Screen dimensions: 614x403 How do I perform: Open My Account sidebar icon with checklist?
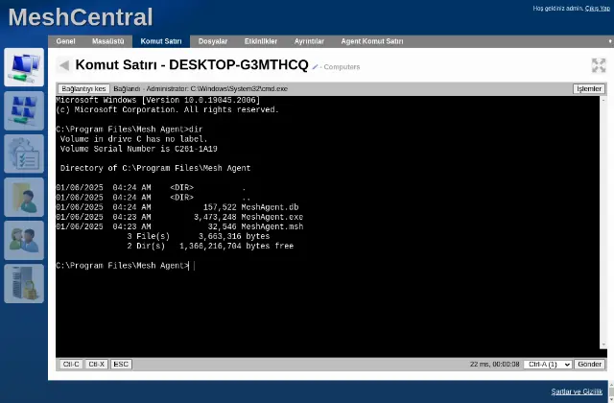[x=24, y=154]
